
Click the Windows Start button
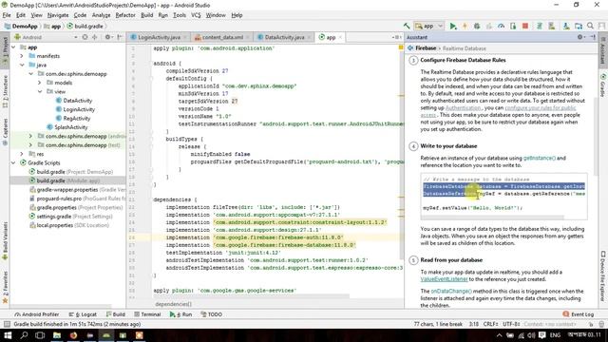(8, 335)
